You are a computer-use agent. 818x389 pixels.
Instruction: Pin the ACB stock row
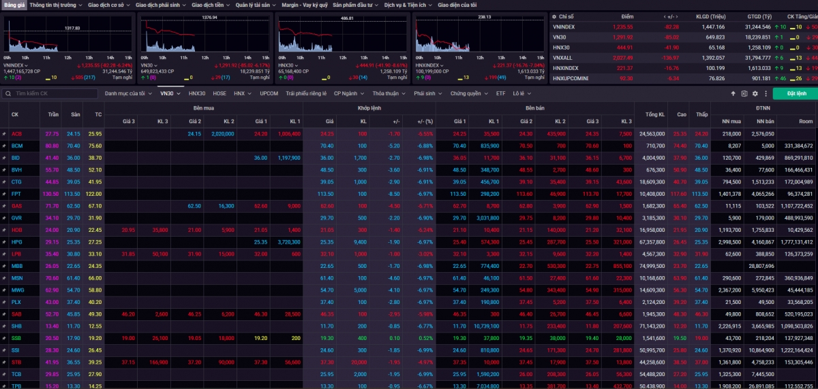pyautogui.click(x=4, y=134)
